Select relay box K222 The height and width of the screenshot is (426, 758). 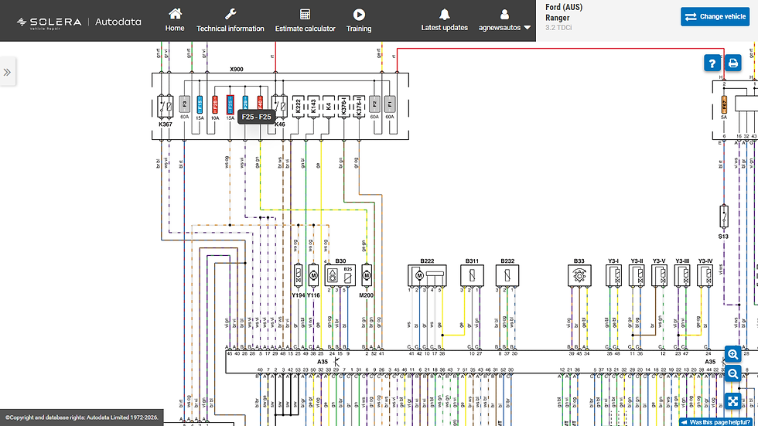[x=299, y=106]
